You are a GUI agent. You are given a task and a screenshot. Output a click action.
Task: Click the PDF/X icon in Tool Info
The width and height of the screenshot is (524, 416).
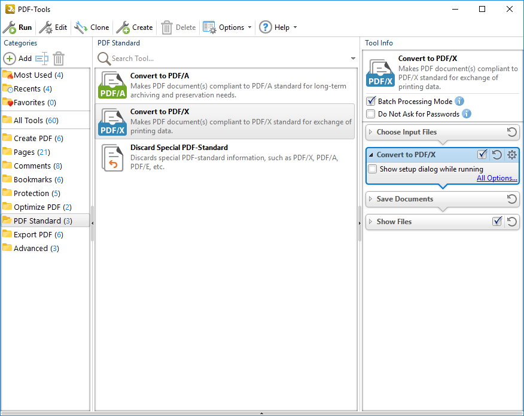click(x=380, y=73)
